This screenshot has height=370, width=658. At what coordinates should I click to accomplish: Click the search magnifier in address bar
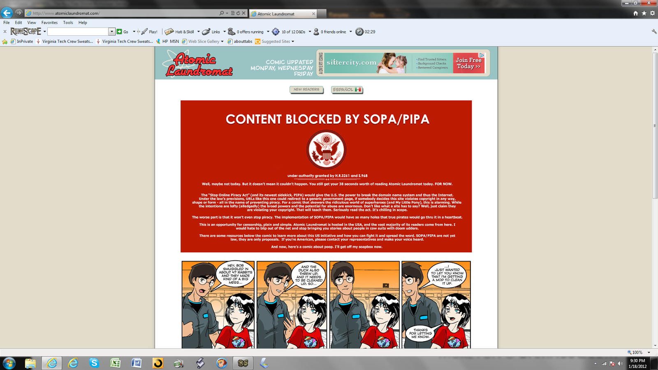pyautogui.click(x=222, y=13)
